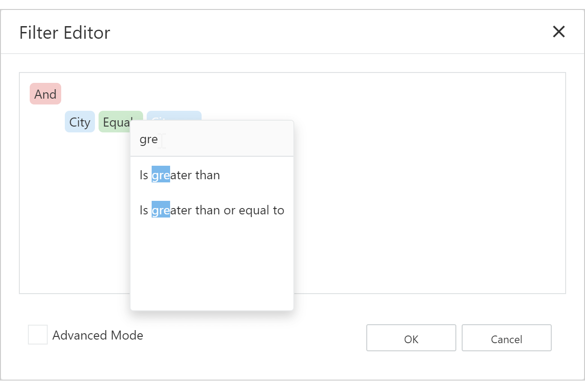Click the Filter Editor dialog title
This screenshot has width=585, height=390.
[64, 32]
